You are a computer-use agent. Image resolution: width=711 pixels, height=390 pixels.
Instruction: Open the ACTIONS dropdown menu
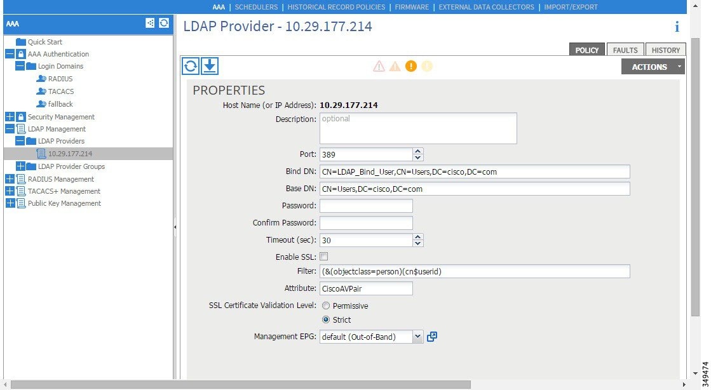pyautogui.click(x=653, y=67)
